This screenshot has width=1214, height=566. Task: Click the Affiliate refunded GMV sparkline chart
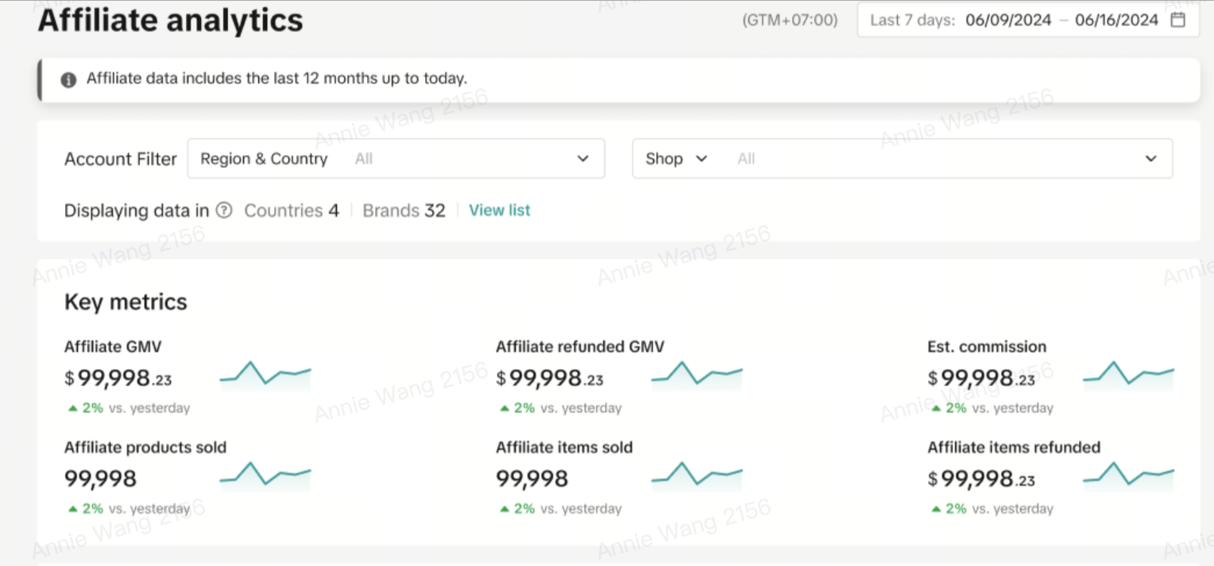click(x=696, y=375)
